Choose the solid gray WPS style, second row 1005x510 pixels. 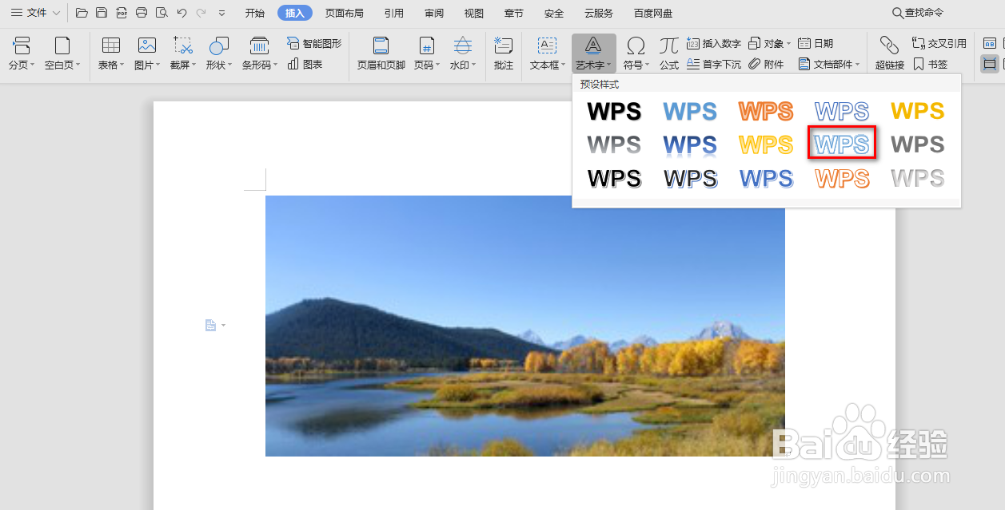(x=918, y=144)
